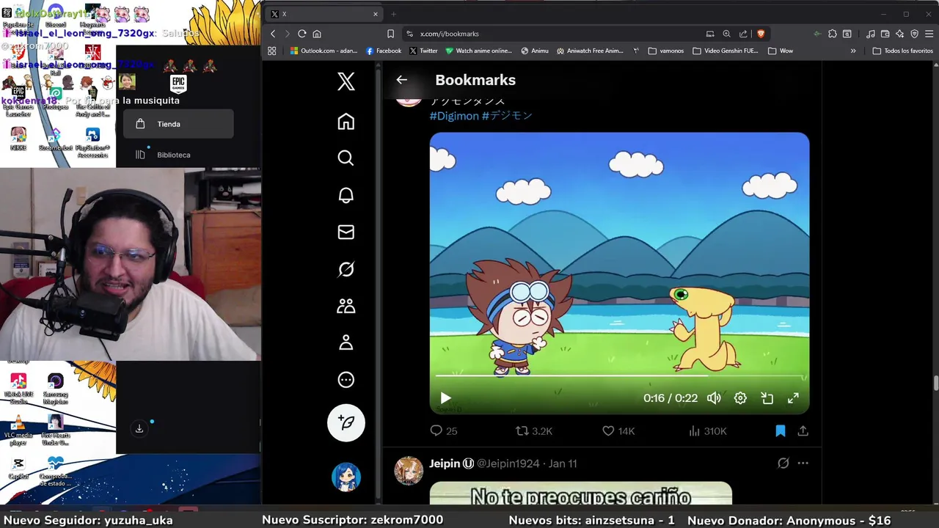939x528 pixels.
Task: Open Epic Games Launcher desktop shortcut
Action: 18,103
